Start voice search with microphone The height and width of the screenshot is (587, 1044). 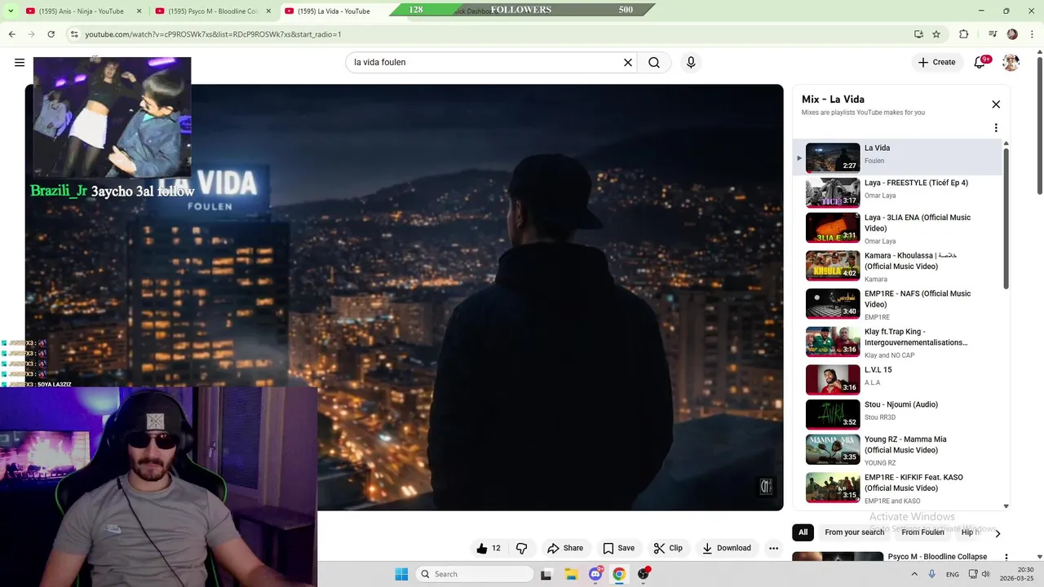(x=691, y=62)
